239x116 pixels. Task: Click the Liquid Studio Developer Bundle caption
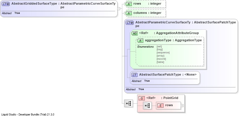click(x=28, y=115)
